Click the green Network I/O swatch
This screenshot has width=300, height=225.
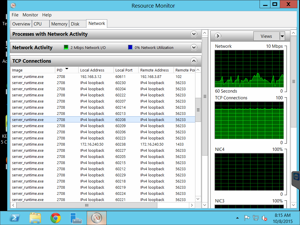(66, 47)
